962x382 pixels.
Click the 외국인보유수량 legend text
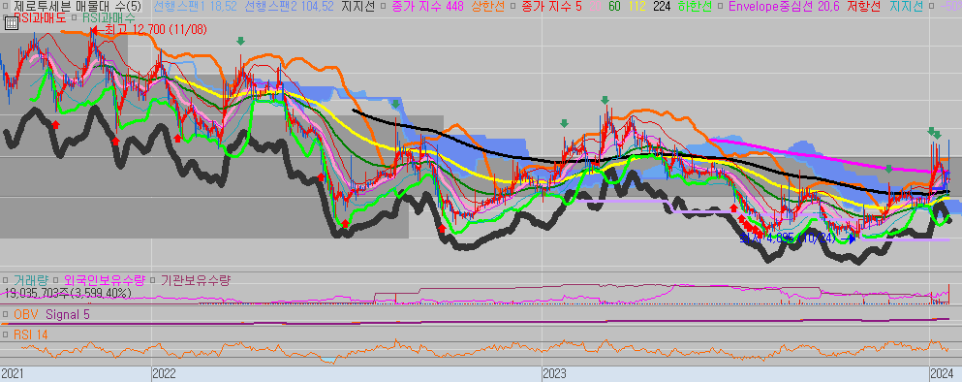pyautogui.click(x=105, y=280)
